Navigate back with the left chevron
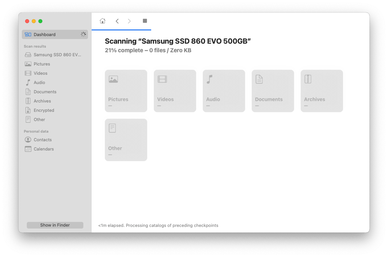The height and width of the screenshot is (257, 388). (x=117, y=21)
